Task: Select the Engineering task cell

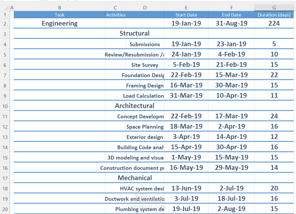Action: [59, 23]
